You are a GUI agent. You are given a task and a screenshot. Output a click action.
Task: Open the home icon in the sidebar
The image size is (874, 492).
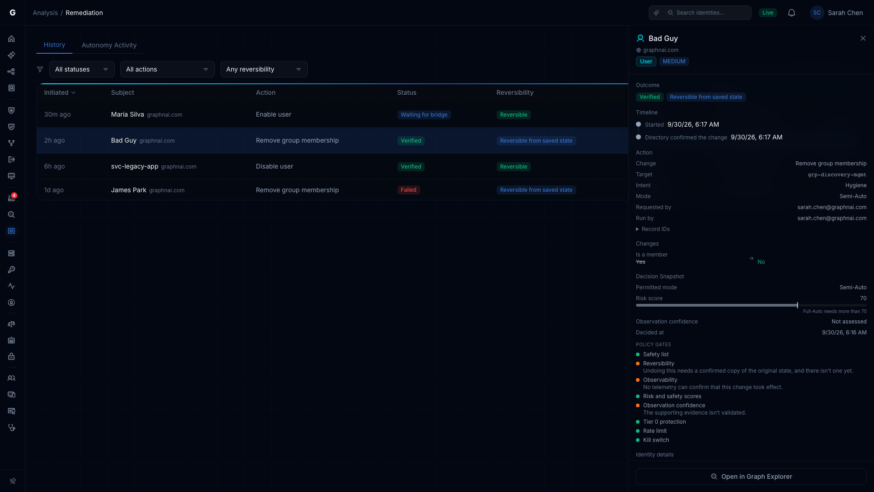click(11, 39)
